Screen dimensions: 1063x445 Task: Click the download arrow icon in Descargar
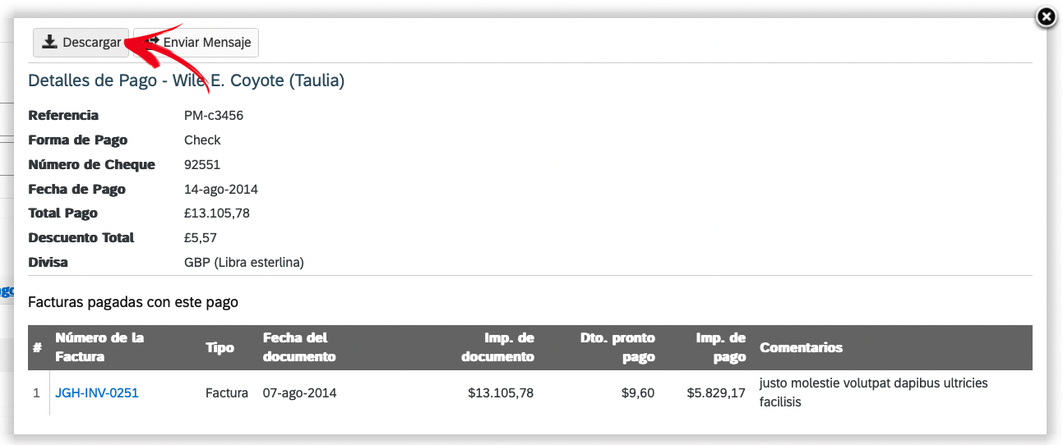[50, 42]
